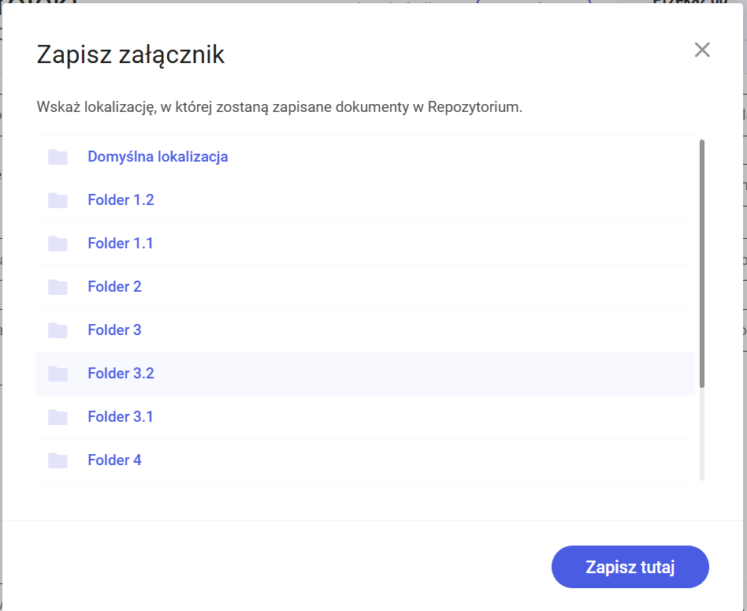Open the Folder 1.1 link

click(121, 244)
